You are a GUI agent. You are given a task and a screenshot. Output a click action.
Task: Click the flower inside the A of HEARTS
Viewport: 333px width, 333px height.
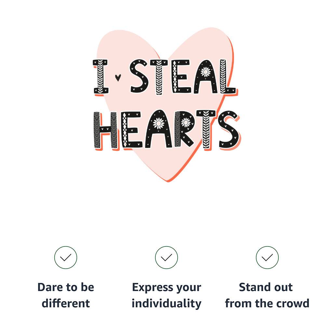159,123
